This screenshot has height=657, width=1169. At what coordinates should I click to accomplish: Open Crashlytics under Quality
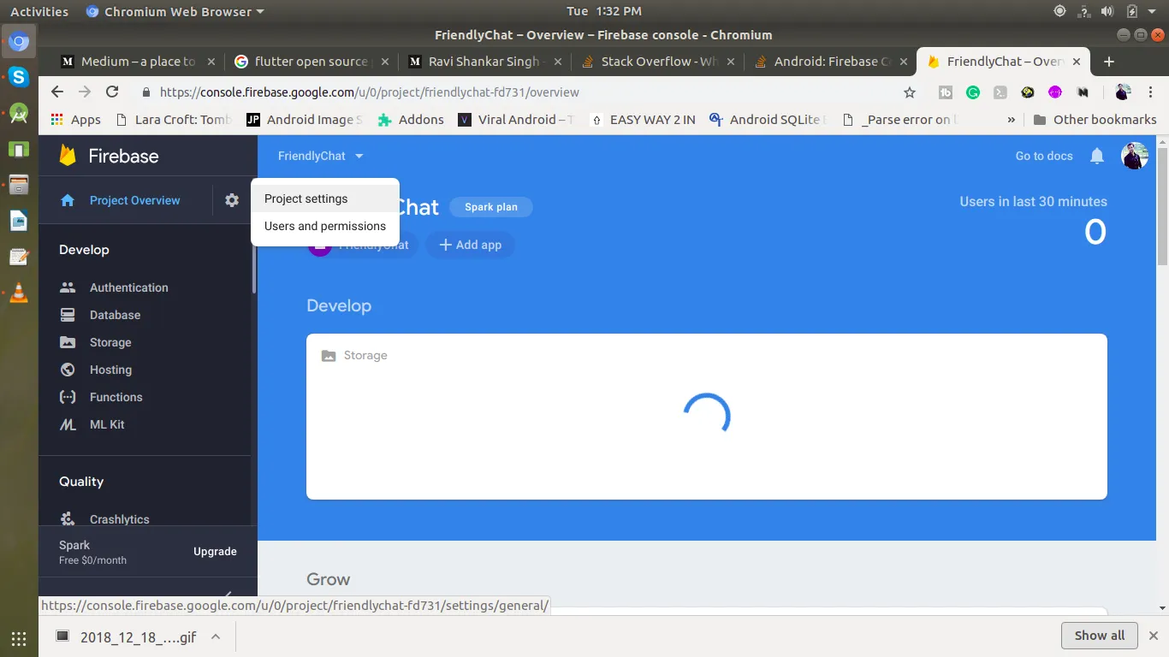click(119, 519)
